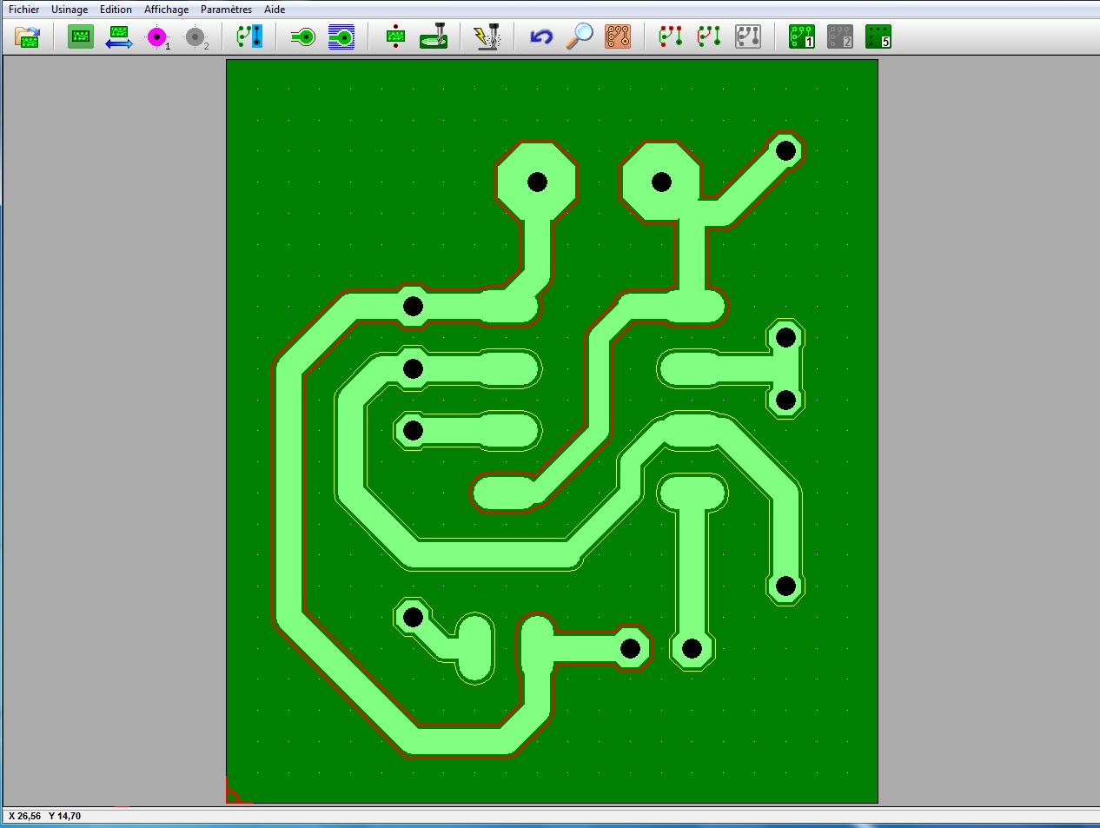Toggle the dark green layer 5 button
This screenshot has width=1100, height=828.
[x=878, y=37]
